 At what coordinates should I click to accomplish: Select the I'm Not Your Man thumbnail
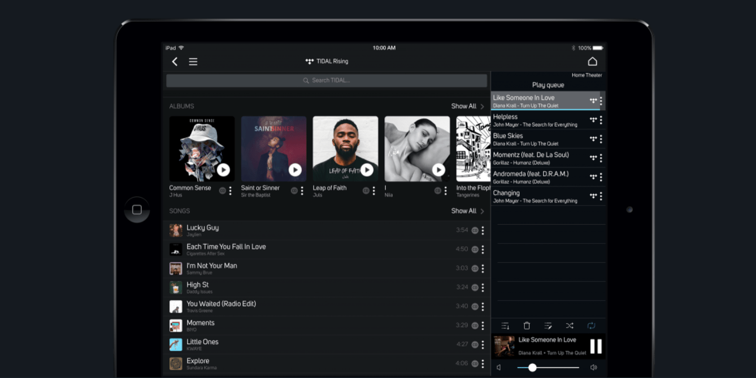coord(176,268)
